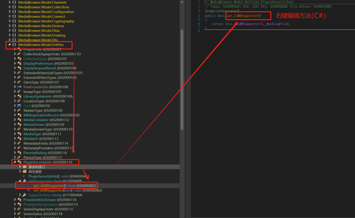Click the method icon of get_IsMBSupporter()
This screenshot has width=355, height=218.
click(29, 186)
